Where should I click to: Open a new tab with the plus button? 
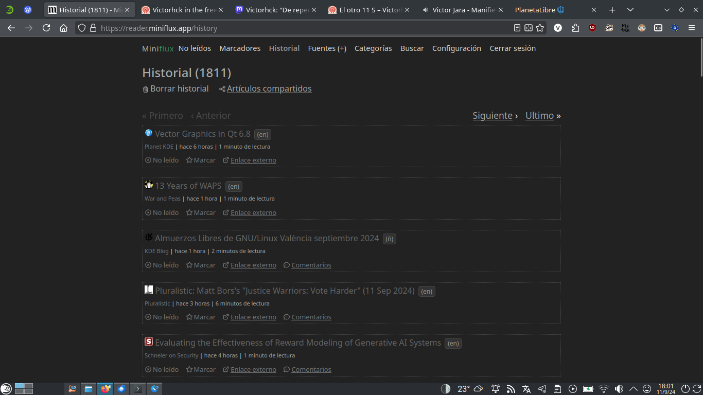coord(612,10)
